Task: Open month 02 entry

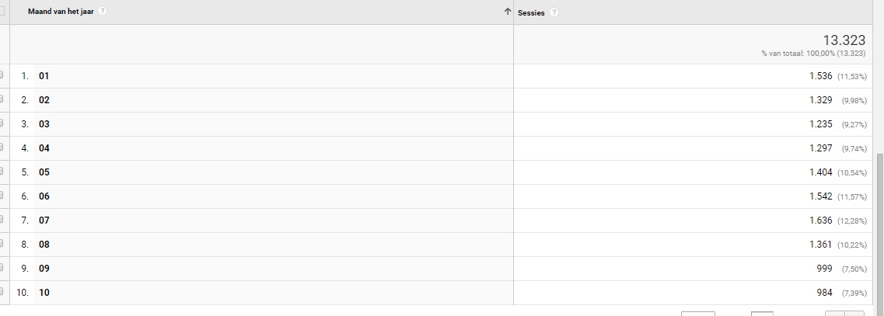Action: click(44, 100)
